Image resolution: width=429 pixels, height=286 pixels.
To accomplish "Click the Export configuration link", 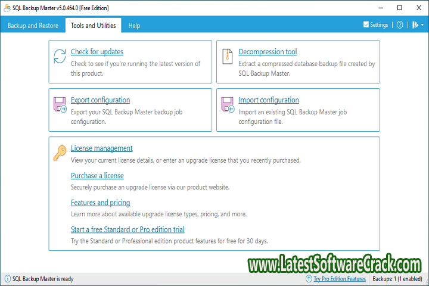I will [x=100, y=100].
